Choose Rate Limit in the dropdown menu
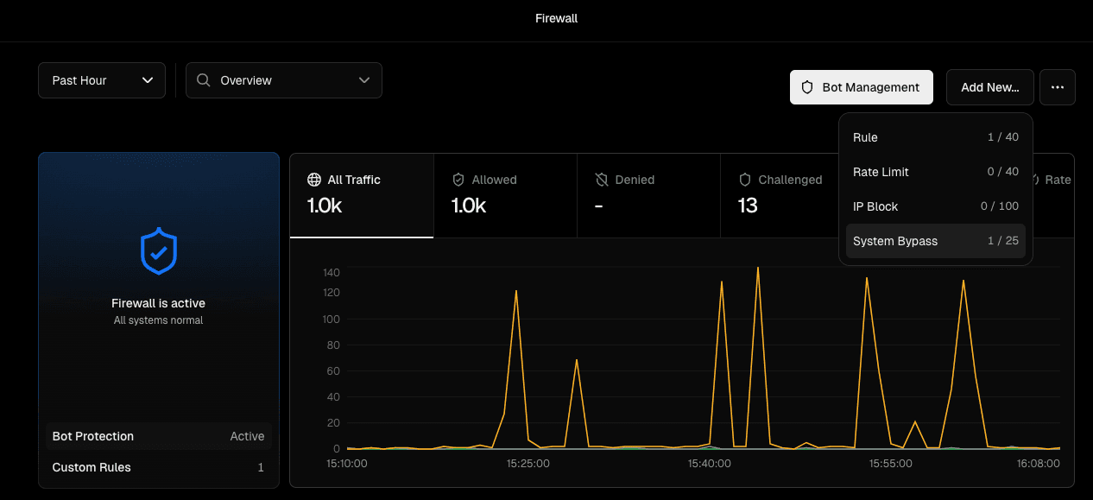 [x=935, y=172]
